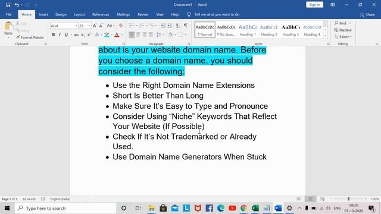Open Facebook app on taskbar
The height and width of the screenshot is (214, 381).
(x=209, y=208)
